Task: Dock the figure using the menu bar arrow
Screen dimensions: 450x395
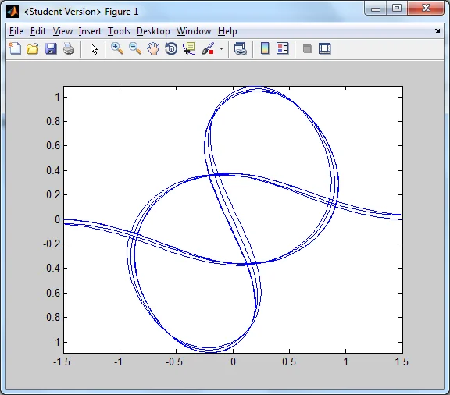Action: click(x=437, y=30)
